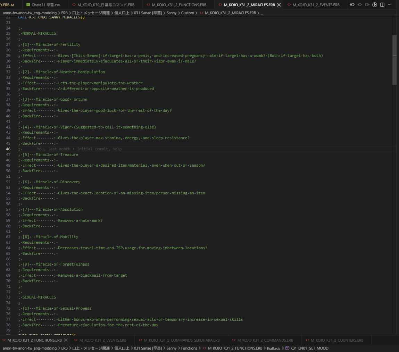The width and height of the screenshot is (399, 352).
Task: Close the M_KOJO_K31_2_MIRACLES.ERB tab
Action: coord(279,5)
